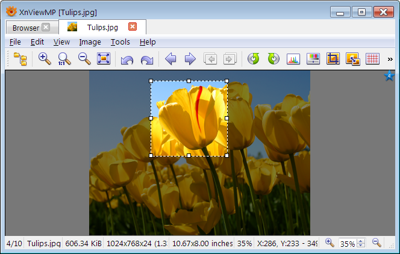Toggle the red grid overlay
The height and width of the screenshot is (254, 400).
click(372, 59)
